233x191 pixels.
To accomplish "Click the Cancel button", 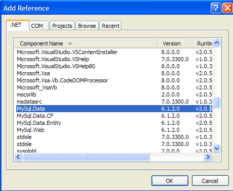I will coord(210,181).
